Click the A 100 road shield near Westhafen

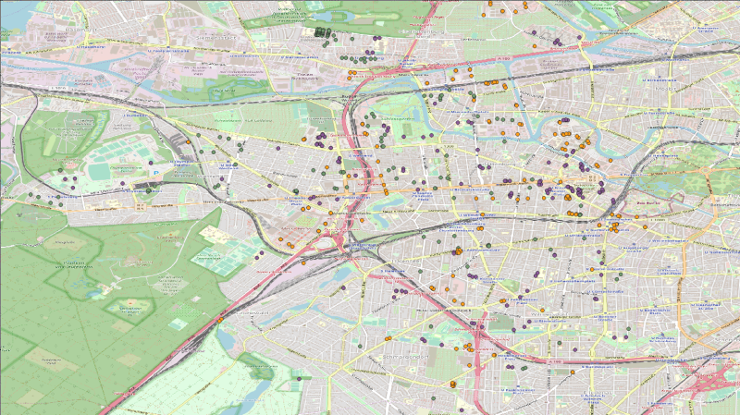pos(503,58)
